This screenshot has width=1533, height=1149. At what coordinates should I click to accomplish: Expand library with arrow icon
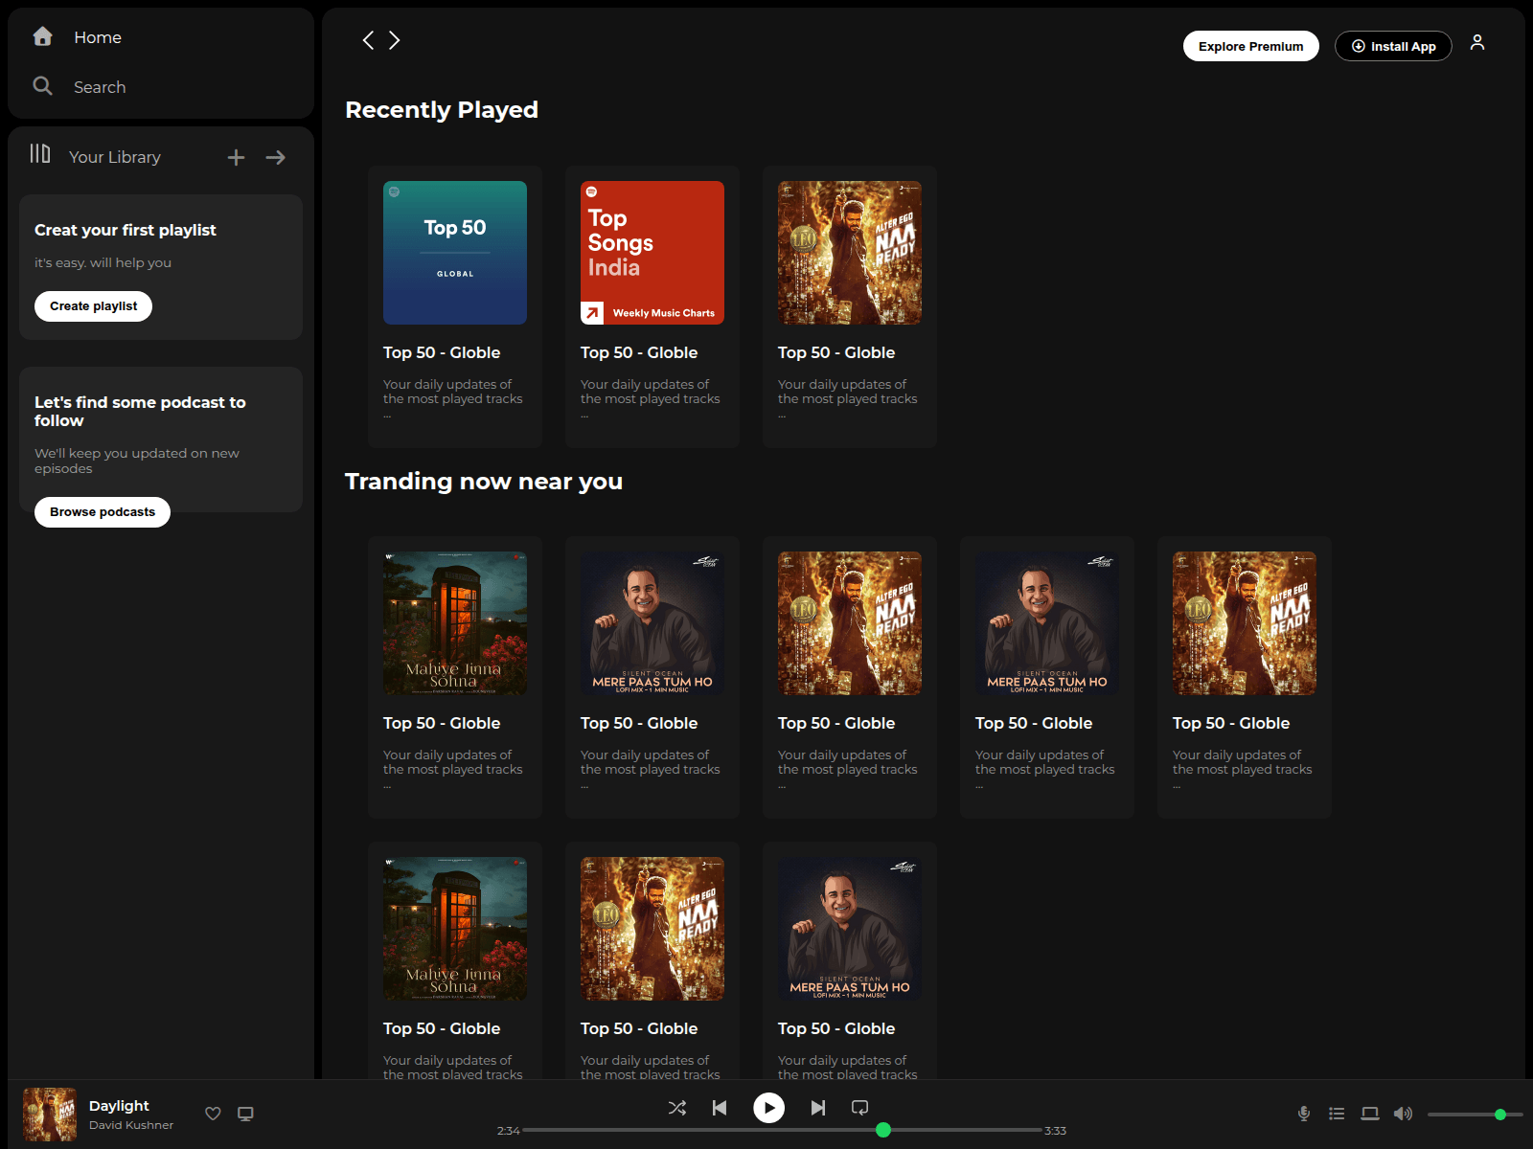pyautogui.click(x=276, y=157)
